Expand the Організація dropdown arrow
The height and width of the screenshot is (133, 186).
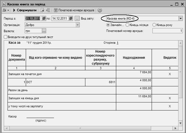tap(77, 25)
